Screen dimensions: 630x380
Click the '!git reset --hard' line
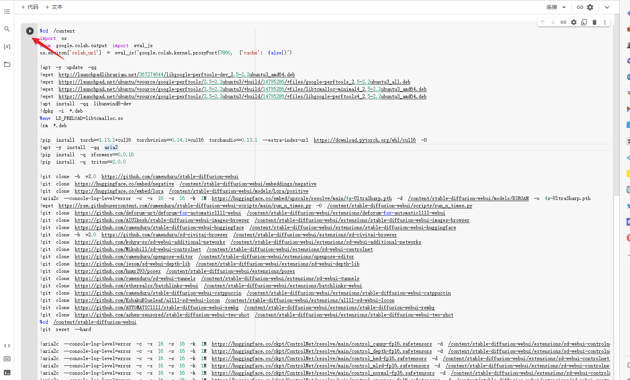pos(66,329)
